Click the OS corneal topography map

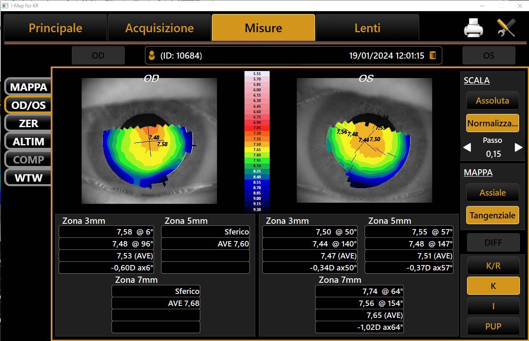click(364, 141)
